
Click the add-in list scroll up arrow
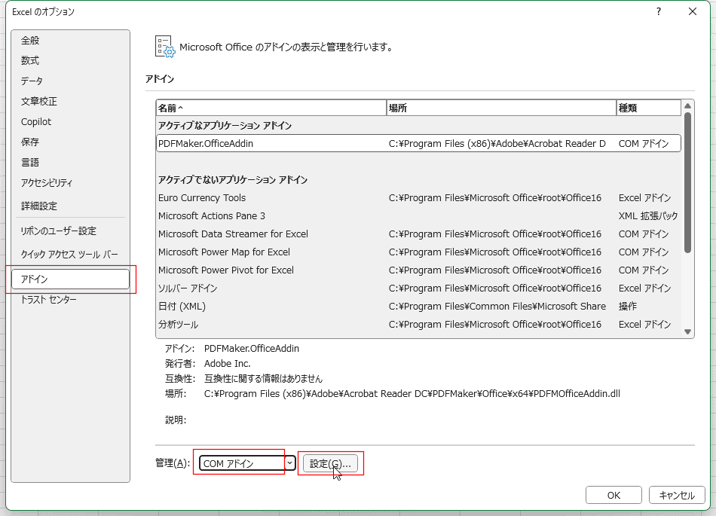(x=687, y=107)
